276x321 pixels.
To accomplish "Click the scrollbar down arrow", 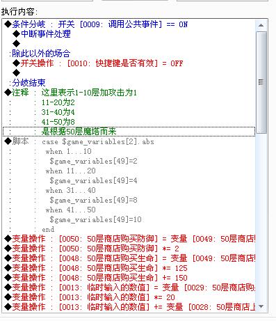I will (x=261, y=306).
